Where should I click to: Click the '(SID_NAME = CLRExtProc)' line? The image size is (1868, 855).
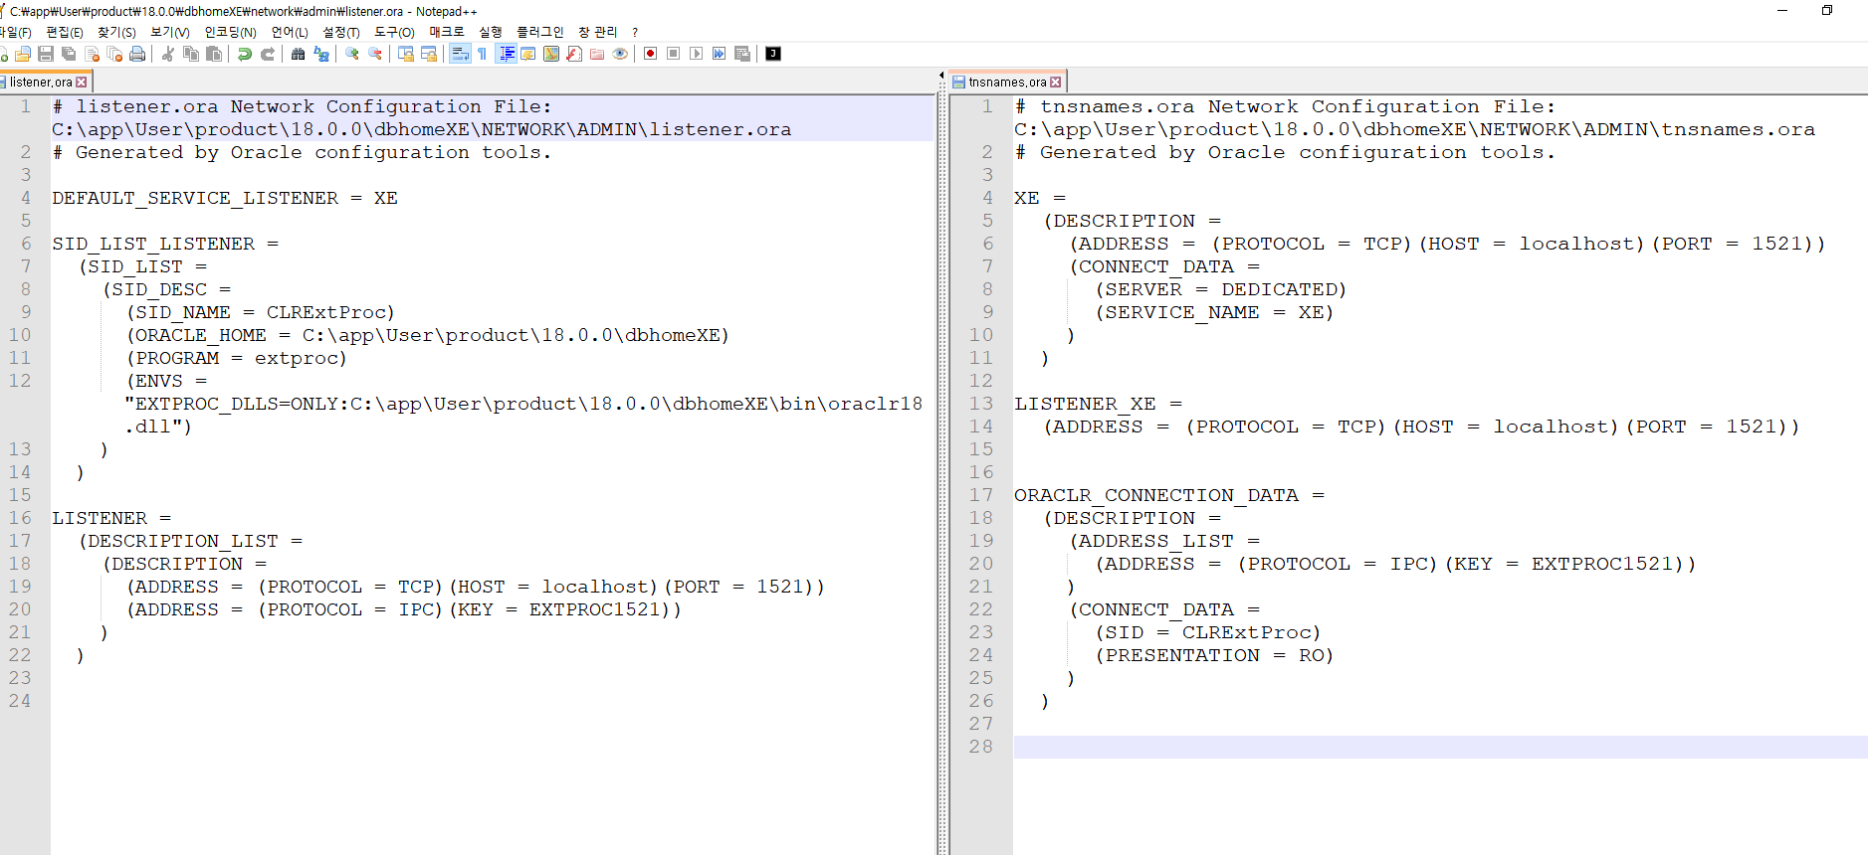[x=261, y=312]
